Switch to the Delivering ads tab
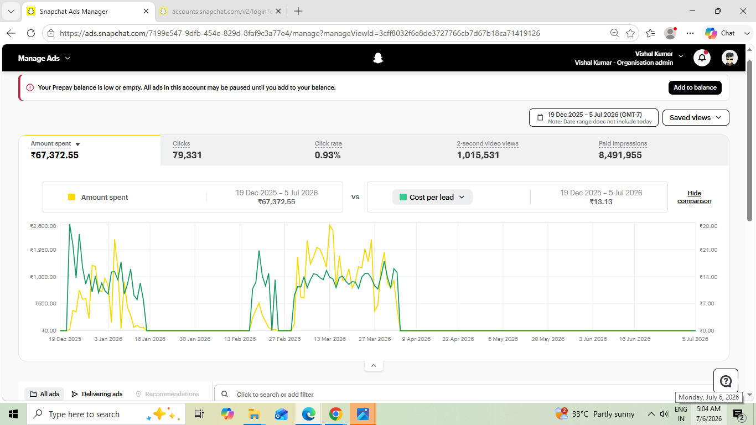756x425 pixels. pos(97,394)
